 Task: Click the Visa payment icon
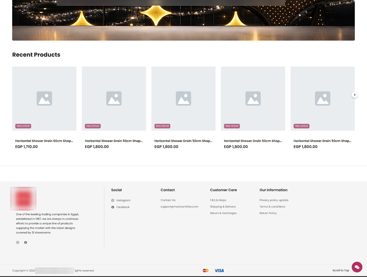[219, 270]
